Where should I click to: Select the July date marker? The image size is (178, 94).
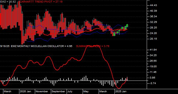(x=70, y=91)
